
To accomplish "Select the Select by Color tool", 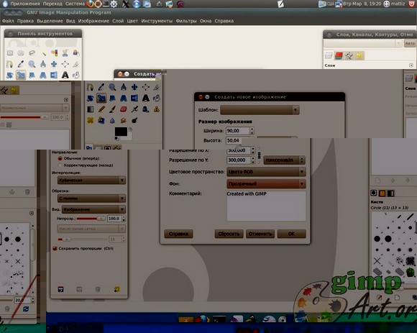I will coord(54,53).
